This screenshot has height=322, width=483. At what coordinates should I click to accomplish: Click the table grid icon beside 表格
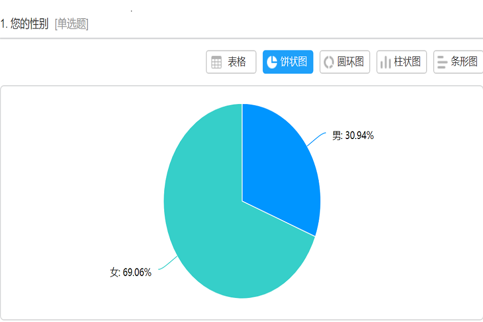point(216,62)
